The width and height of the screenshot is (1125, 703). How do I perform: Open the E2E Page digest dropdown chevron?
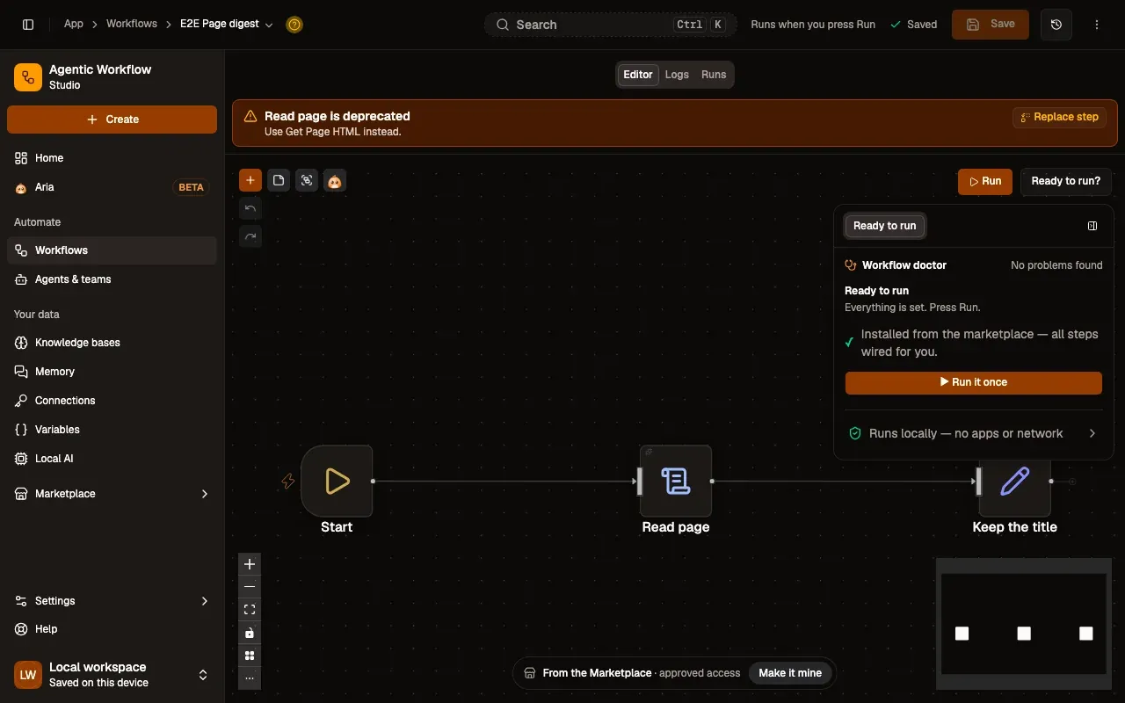click(x=269, y=25)
